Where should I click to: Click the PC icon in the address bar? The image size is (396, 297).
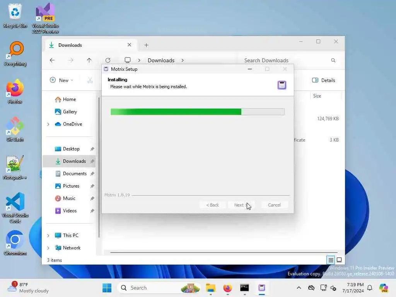128,60
